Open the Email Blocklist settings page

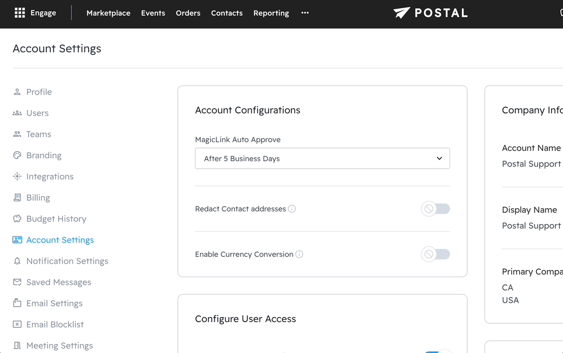coord(55,324)
